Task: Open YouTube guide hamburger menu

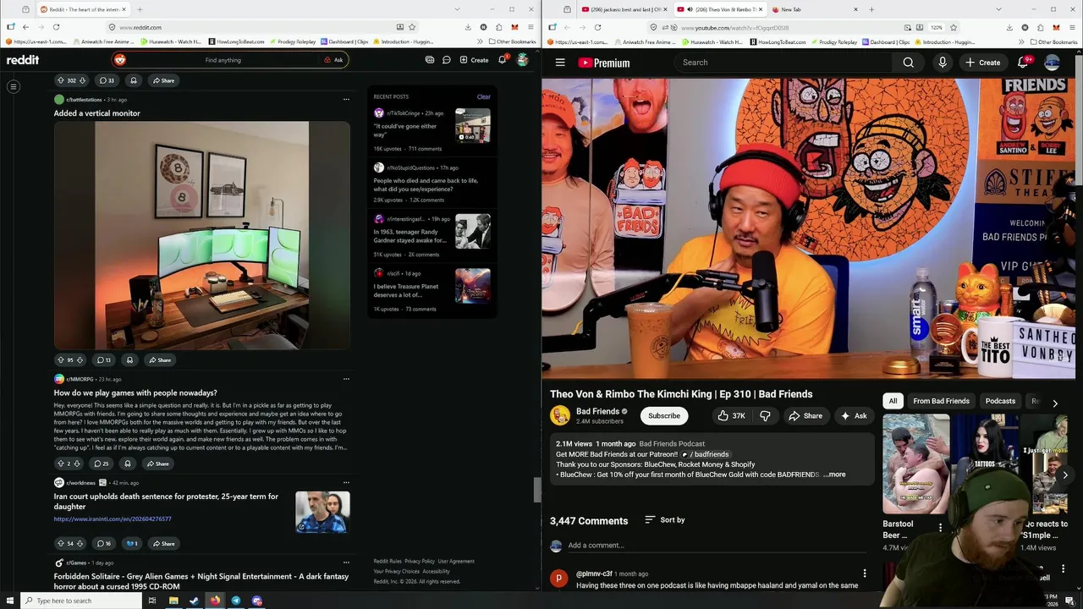Action: coord(560,63)
